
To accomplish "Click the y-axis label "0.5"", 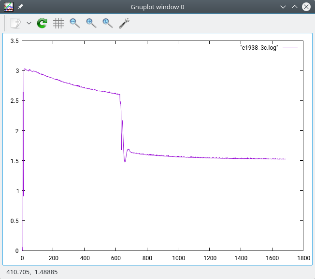I will (14, 221).
